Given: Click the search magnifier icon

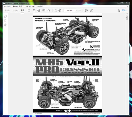Looking at the screenshot, I should [49, 10].
